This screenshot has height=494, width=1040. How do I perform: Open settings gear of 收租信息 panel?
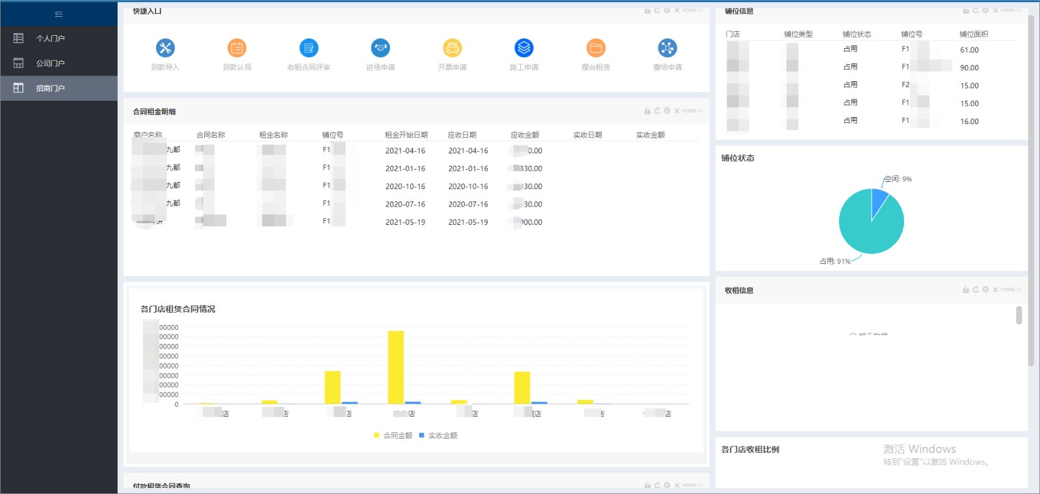(985, 290)
